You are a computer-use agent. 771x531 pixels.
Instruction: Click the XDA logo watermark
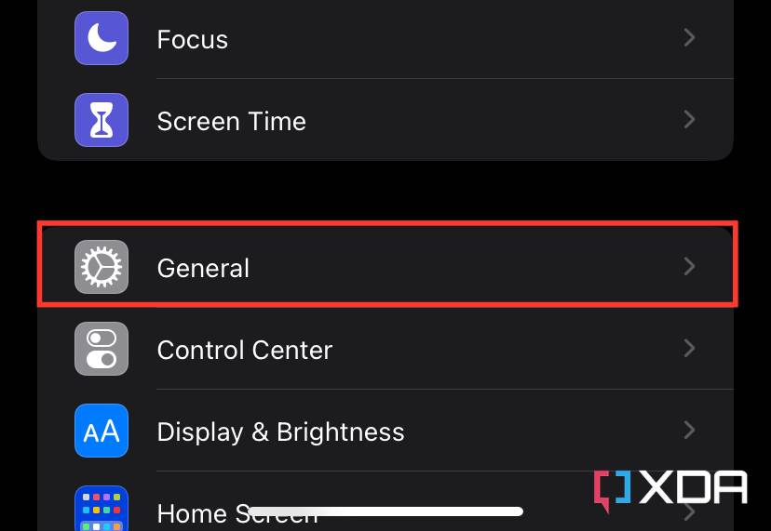click(x=670, y=490)
